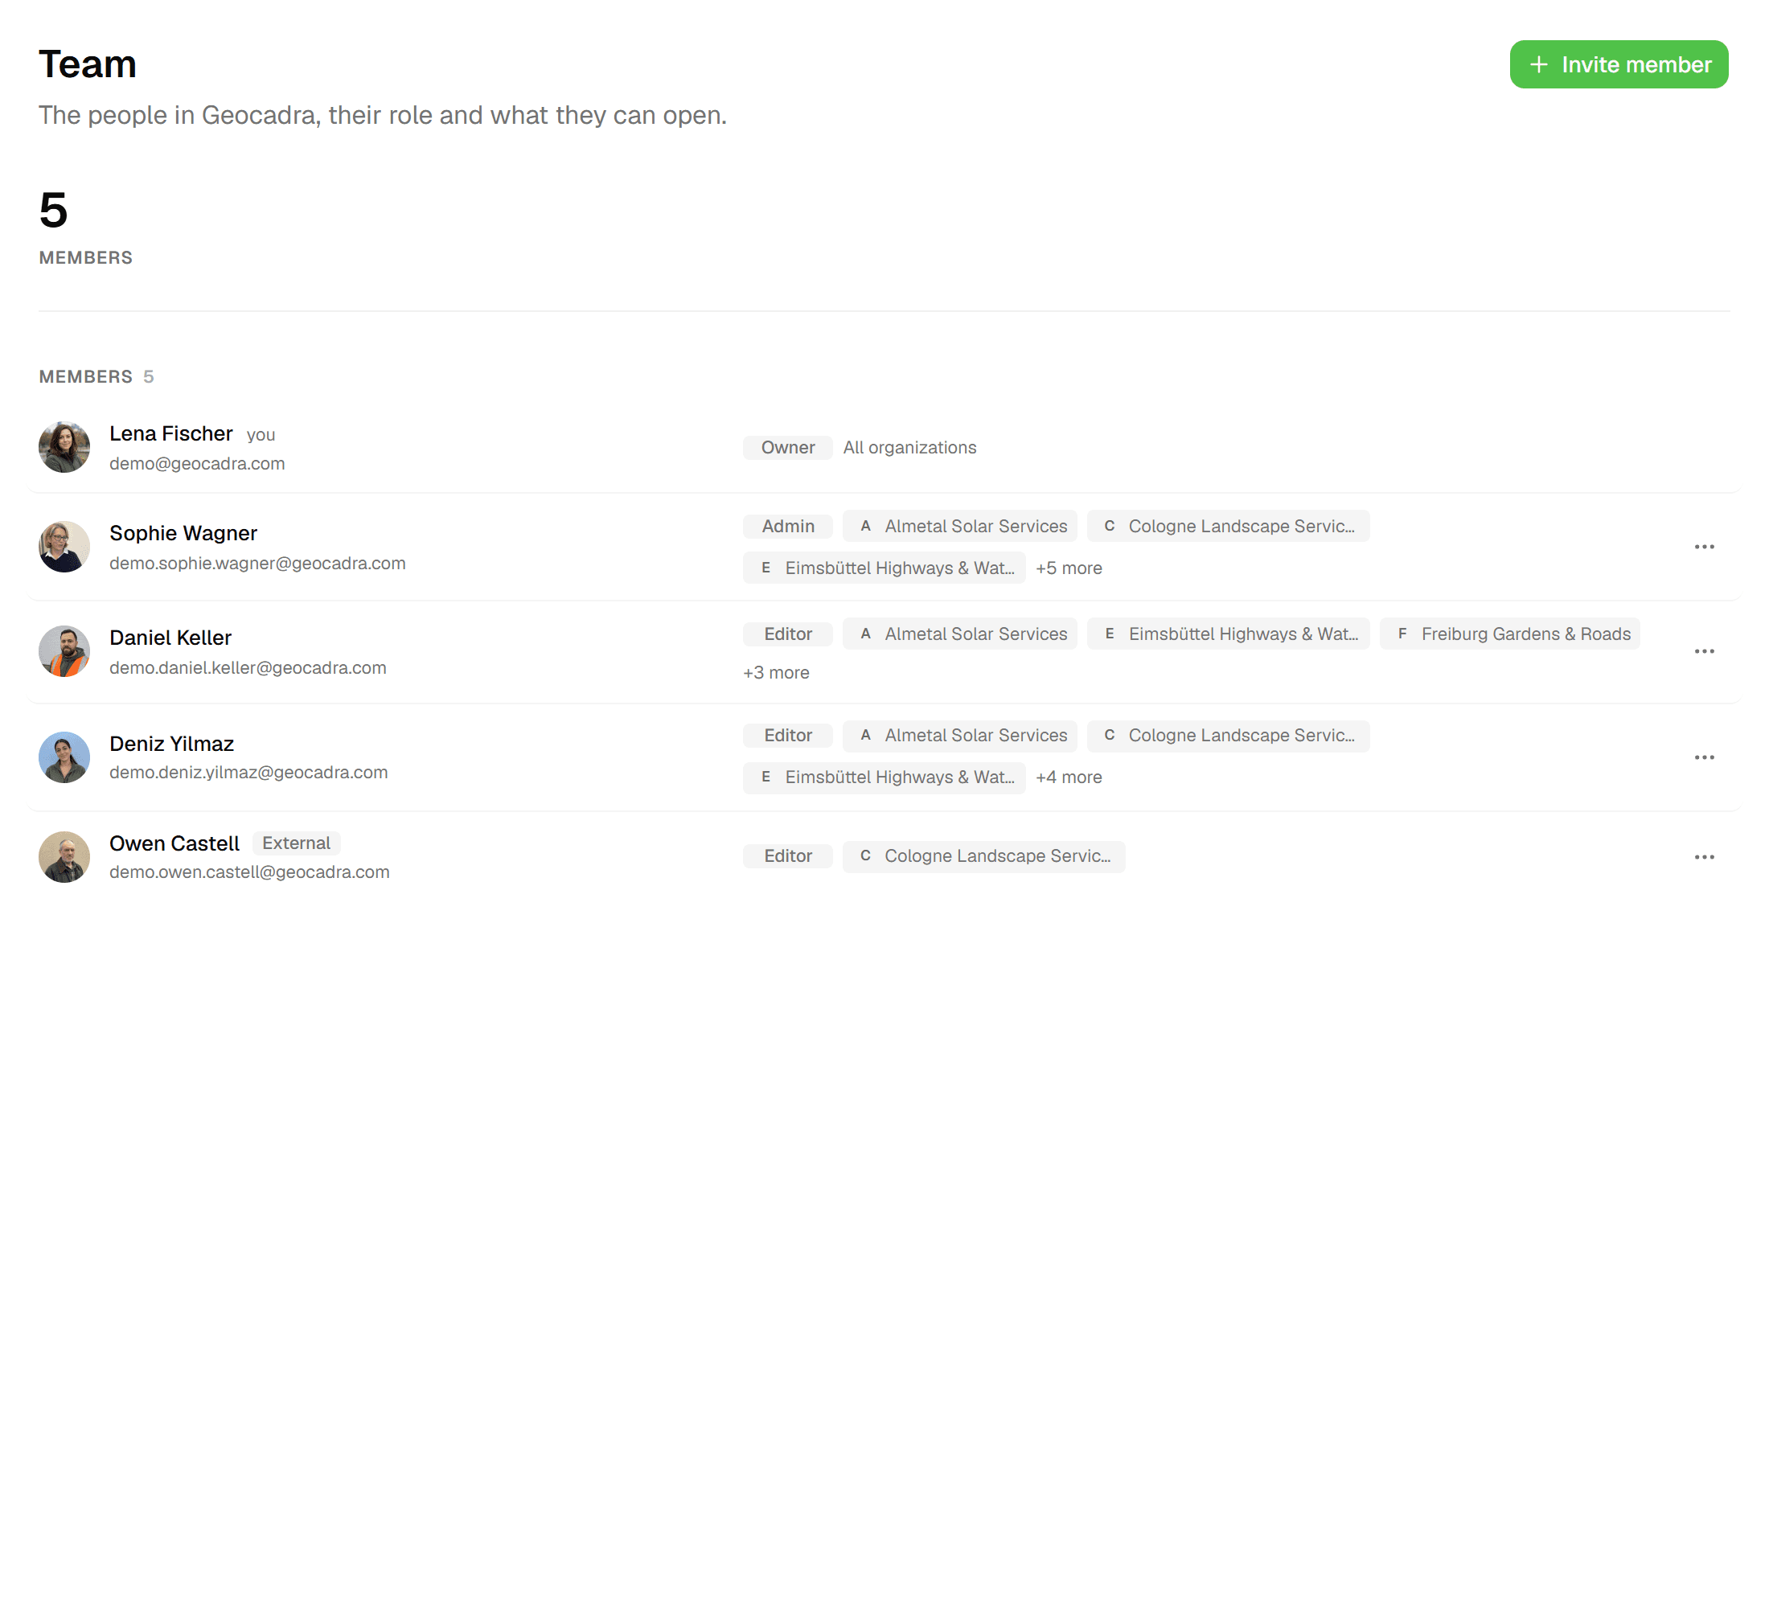This screenshot has height=1608, width=1769.
Task: Click email demo@geocadra.com
Action: tap(196, 463)
